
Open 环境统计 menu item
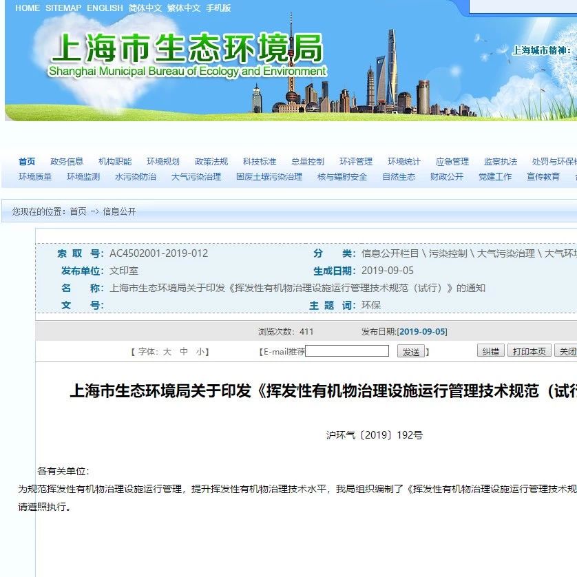tap(404, 162)
